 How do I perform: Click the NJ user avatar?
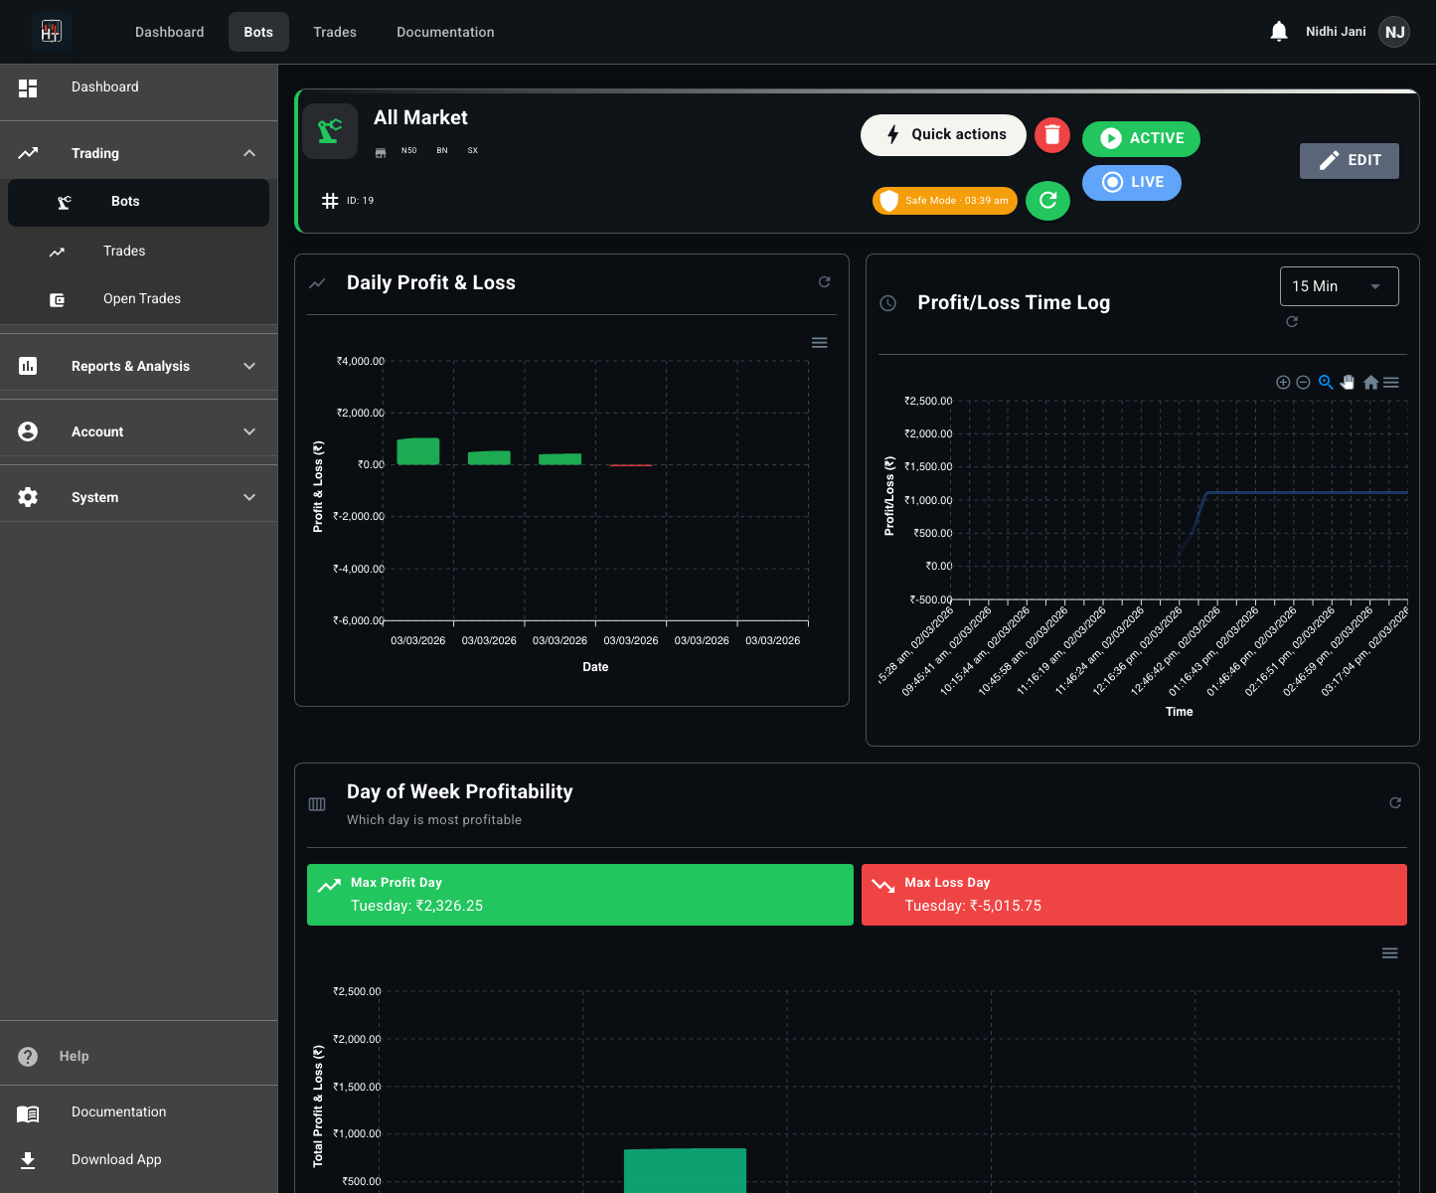point(1394,32)
